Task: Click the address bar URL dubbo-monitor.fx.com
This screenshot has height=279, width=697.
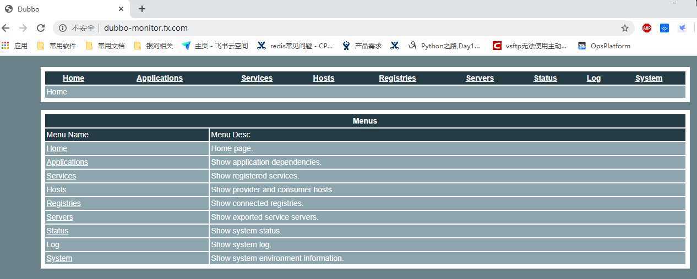Action: pyautogui.click(x=146, y=28)
